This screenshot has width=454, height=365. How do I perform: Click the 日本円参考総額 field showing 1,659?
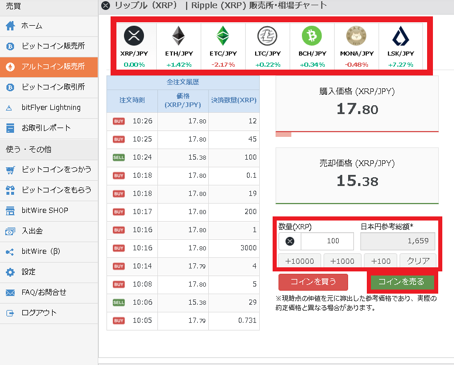click(x=397, y=241)
